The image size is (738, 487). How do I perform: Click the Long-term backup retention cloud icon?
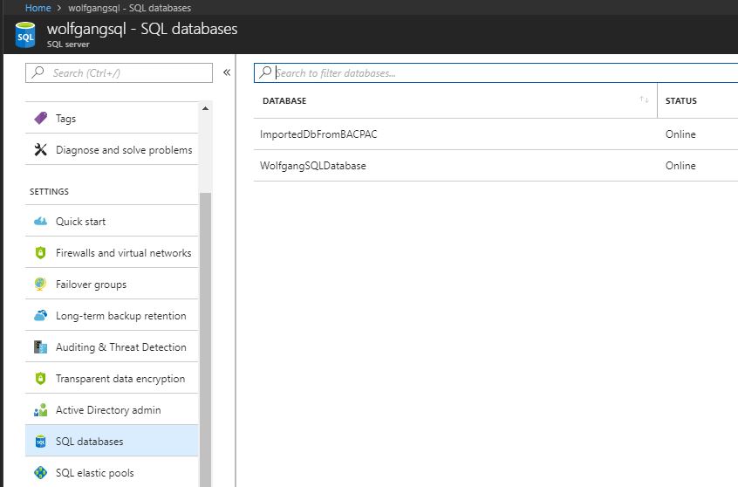(40, 315)
